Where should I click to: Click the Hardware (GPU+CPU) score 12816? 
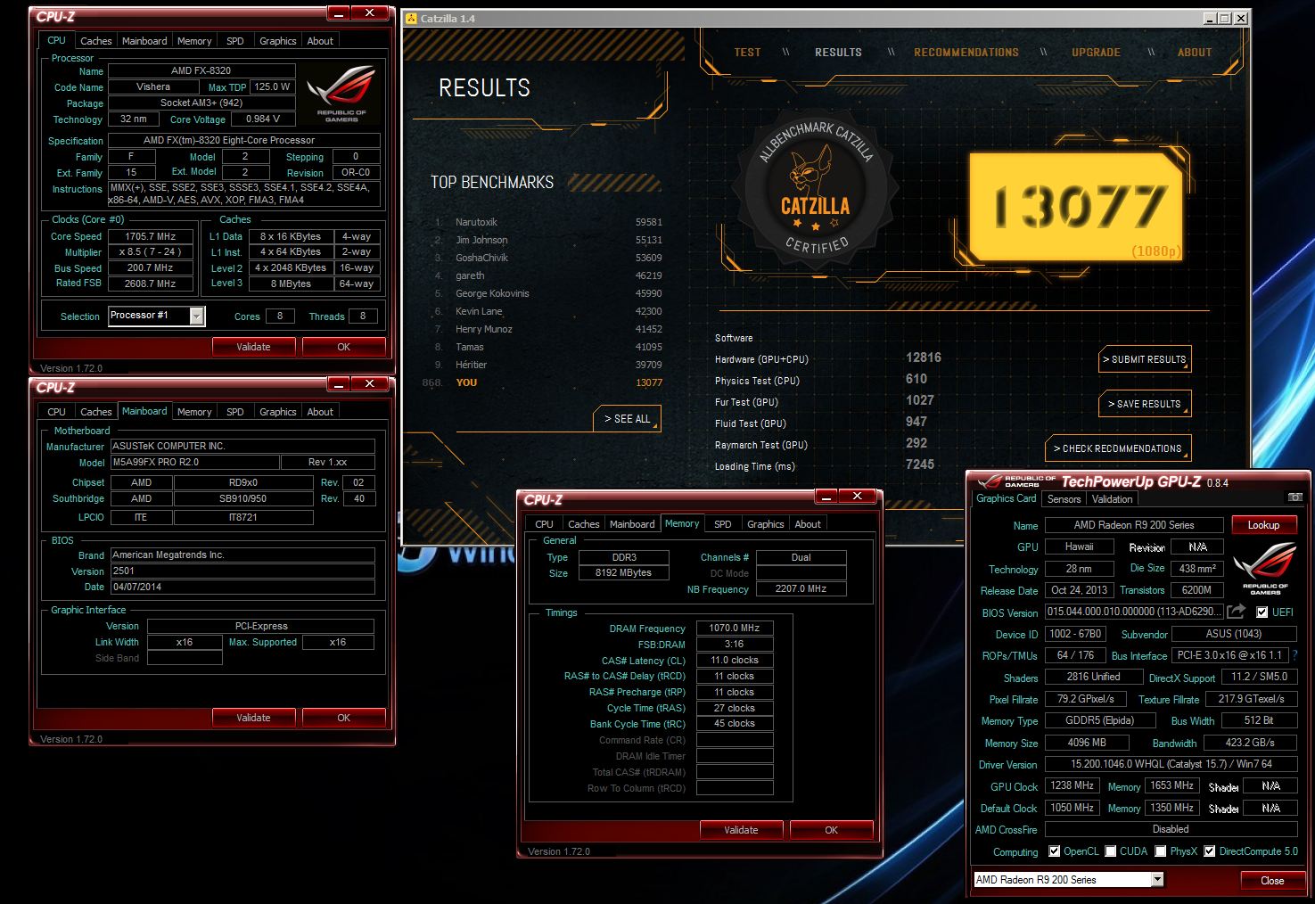[924, 357]
